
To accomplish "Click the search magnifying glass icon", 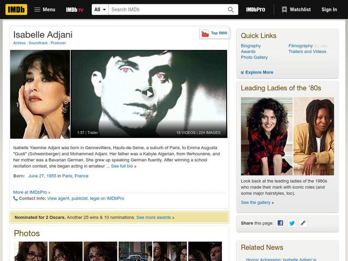I will pyautogui.click(x=231, y=8).
